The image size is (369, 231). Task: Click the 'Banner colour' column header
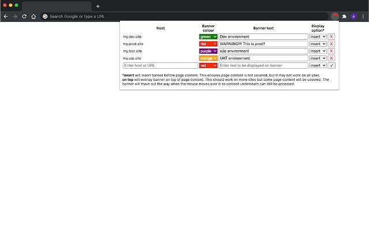pyautogui.click(x=208, y=28)
